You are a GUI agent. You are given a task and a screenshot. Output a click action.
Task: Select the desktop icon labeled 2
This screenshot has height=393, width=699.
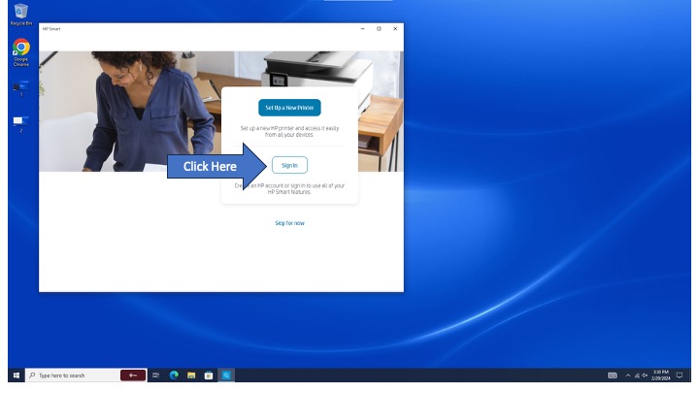(x=21, y=123)
